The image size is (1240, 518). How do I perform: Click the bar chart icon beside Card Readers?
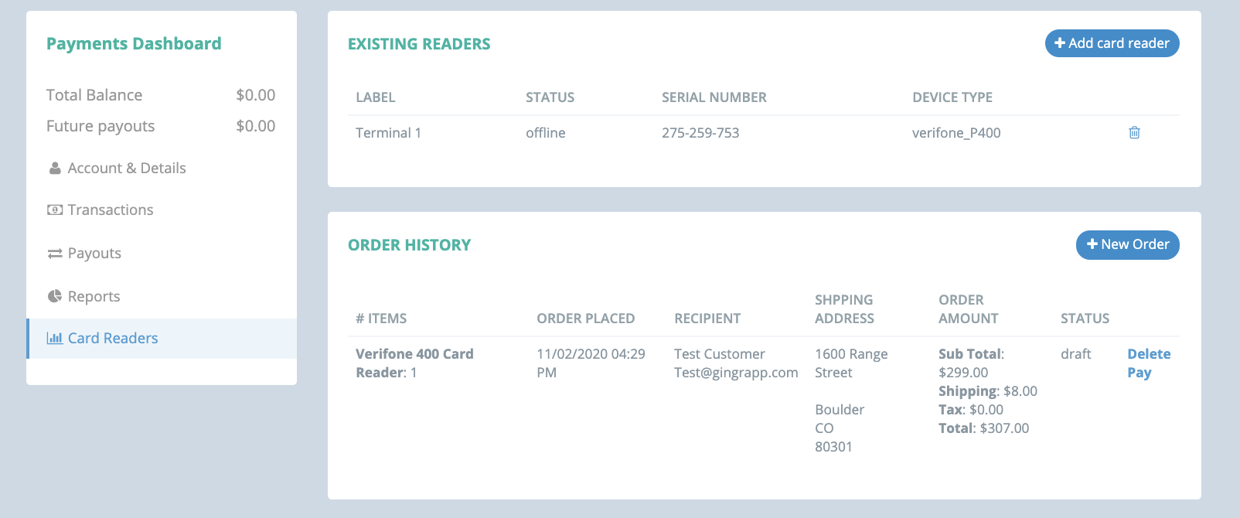coord(55,338)
